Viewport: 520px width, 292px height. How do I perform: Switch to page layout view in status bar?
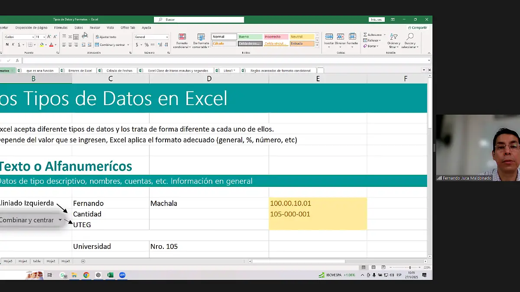tap(373, 267)
